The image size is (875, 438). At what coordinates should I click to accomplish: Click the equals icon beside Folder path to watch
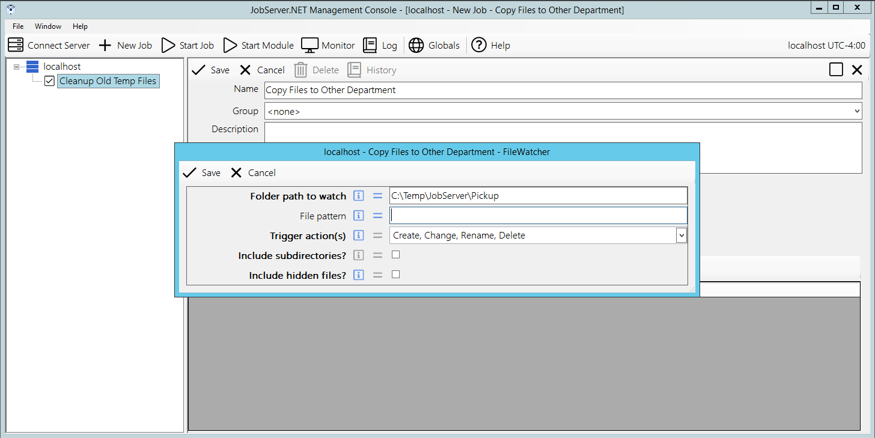pyautogui.click(x=377, y=196)
